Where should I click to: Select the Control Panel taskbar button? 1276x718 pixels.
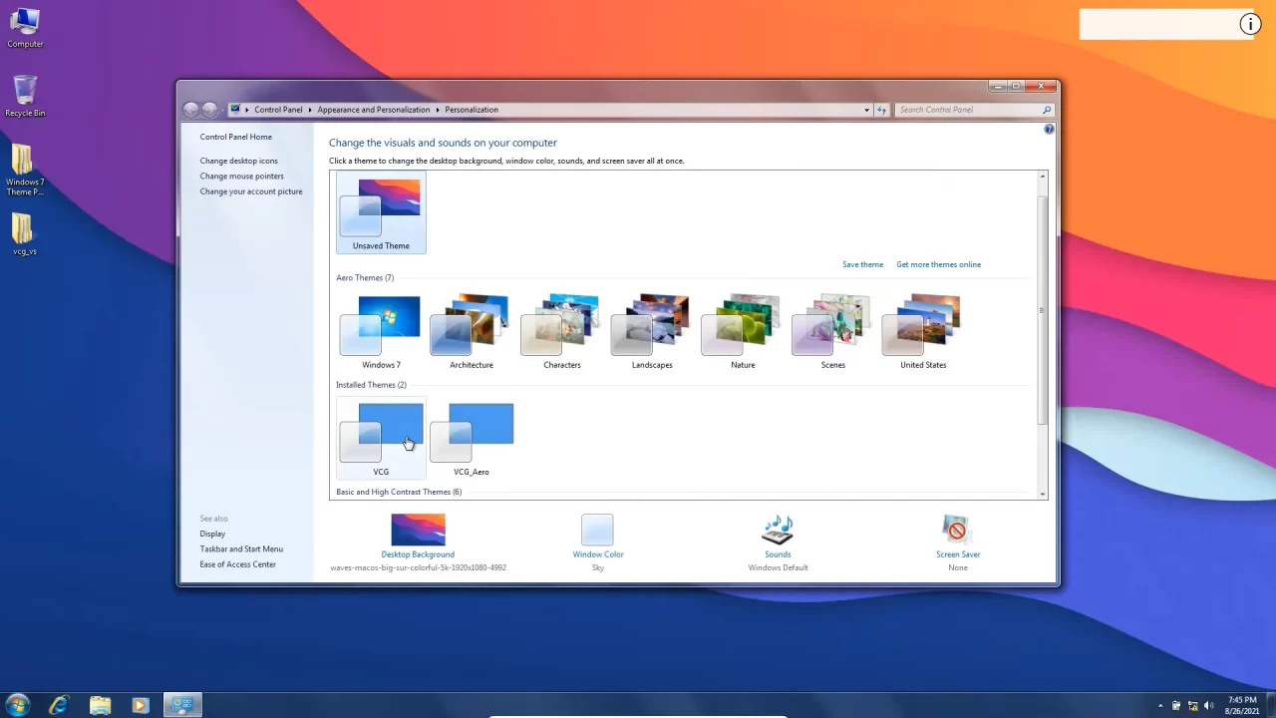click(x=182, y=705)
